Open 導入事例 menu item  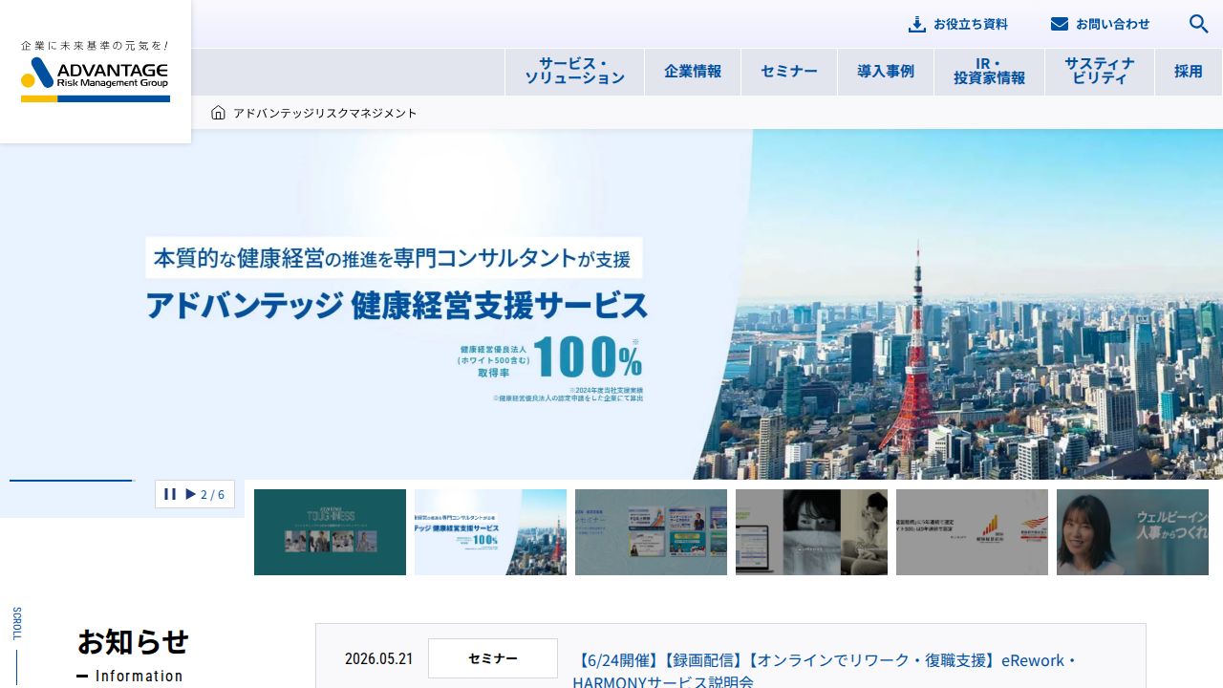[886, 72]
